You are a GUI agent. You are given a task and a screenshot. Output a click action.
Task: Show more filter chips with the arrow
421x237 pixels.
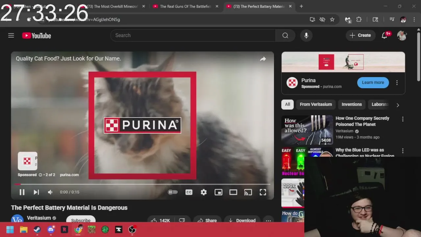tap(398, 105)
